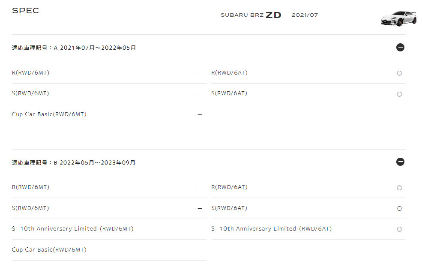Screen dimensions: 422x270
Task: Click dash mark for 10th Anniversary Limited 6MT
Action: (200, 229)
